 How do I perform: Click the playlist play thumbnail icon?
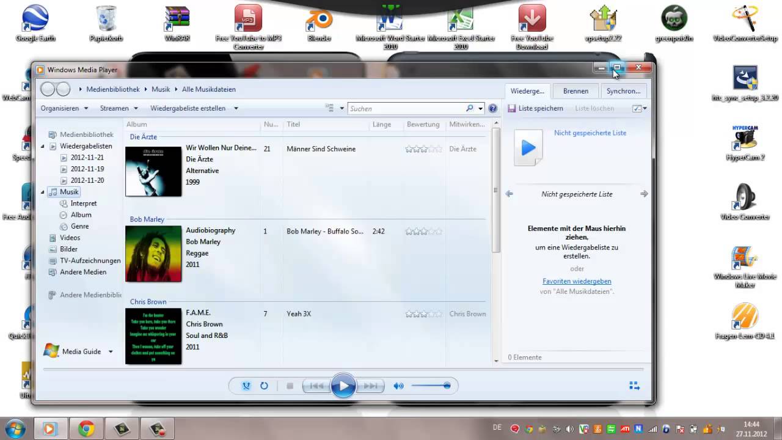point(528,147)
